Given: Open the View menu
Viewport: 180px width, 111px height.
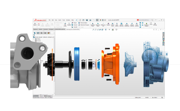Looking at the screenshot, I should (x=56, y=20).
